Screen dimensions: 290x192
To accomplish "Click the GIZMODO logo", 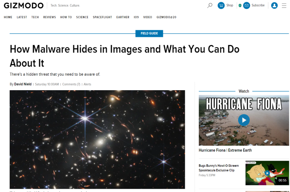I will (x=23, y=5).
